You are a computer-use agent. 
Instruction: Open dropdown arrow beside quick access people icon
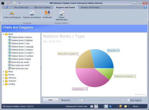tap(11, 3)
